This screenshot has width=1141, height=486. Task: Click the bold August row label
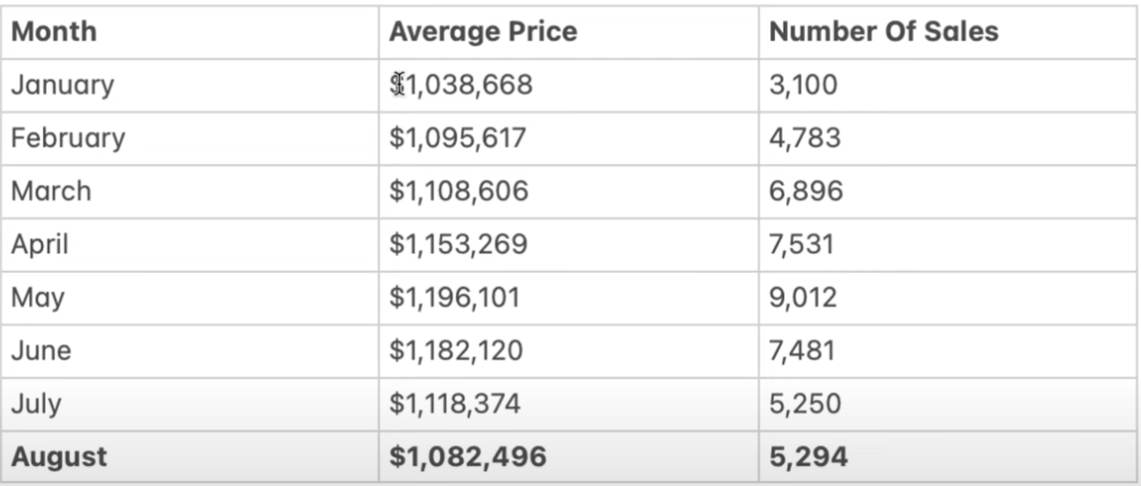pos(59,458)
